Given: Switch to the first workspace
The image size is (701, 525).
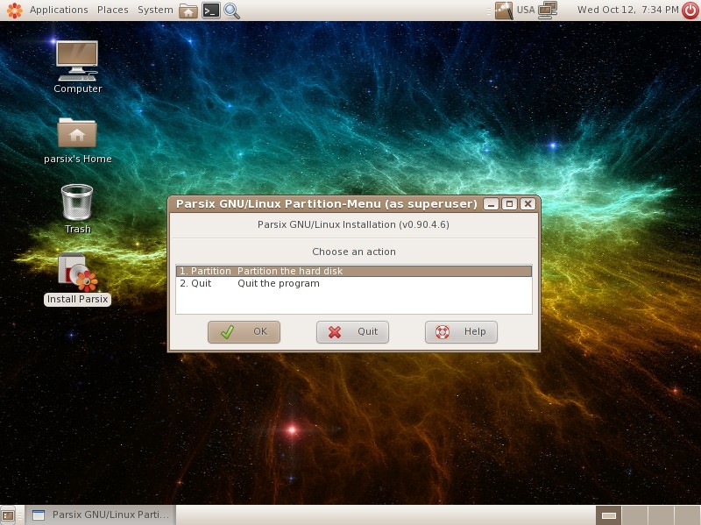Looking at the screenshot, I should point(608,515).
